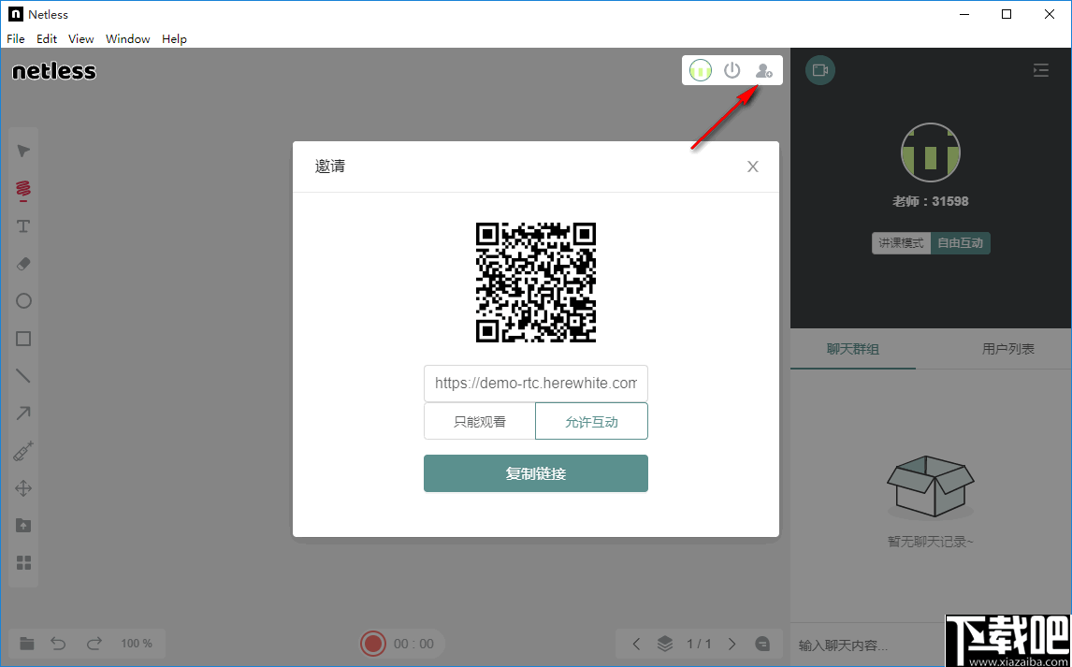Select the move canvas hand tool
Viewport: 1072px width, 667px height.
[23, 488]
